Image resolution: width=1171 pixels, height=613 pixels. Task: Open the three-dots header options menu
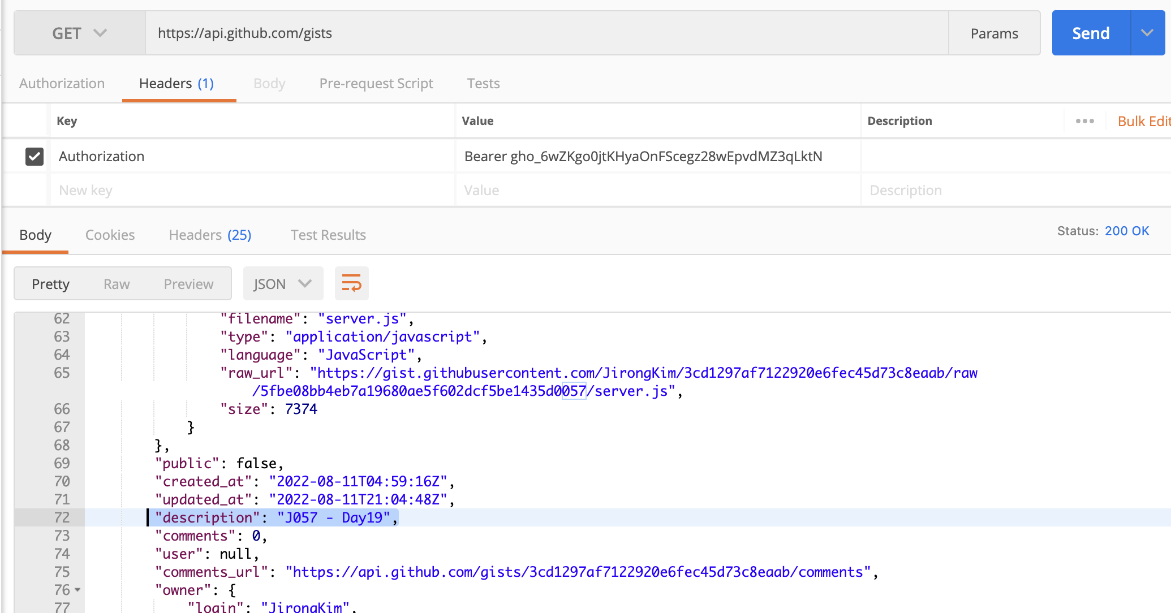pos(1084,121)
